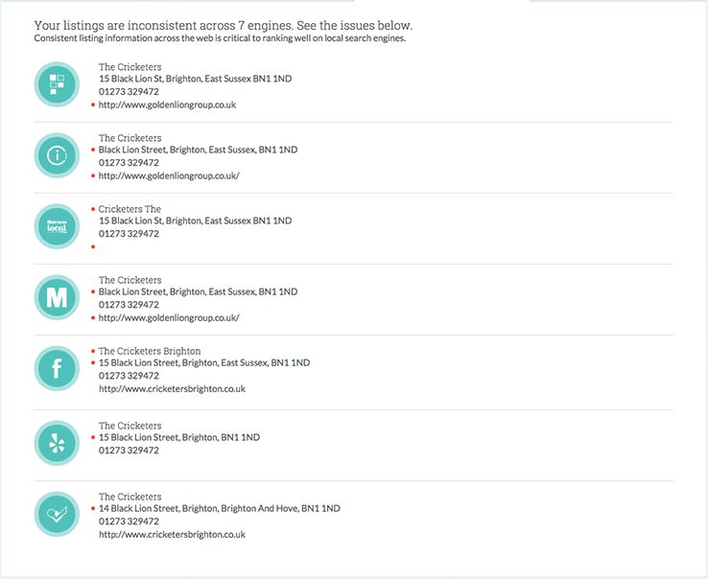Open goldenliongroup.co.uk link beside the info icon

169,175
